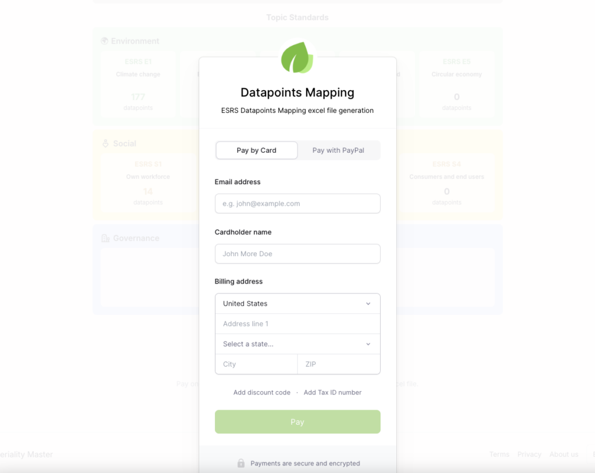Screen dimensions: 595x473
Task: Click the globe icon beside Environment heading
Action: pyautogui.click(x=105, y=41)
